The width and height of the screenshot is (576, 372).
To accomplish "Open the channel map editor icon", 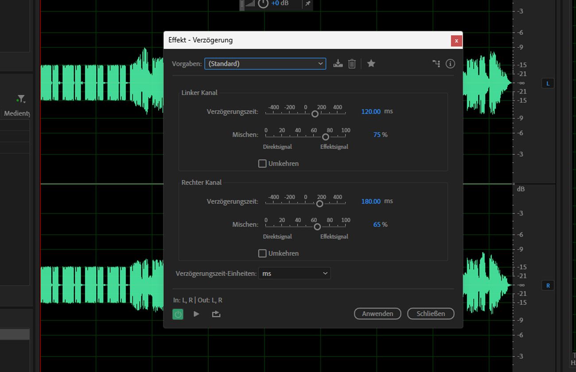I will coord(436,64).
